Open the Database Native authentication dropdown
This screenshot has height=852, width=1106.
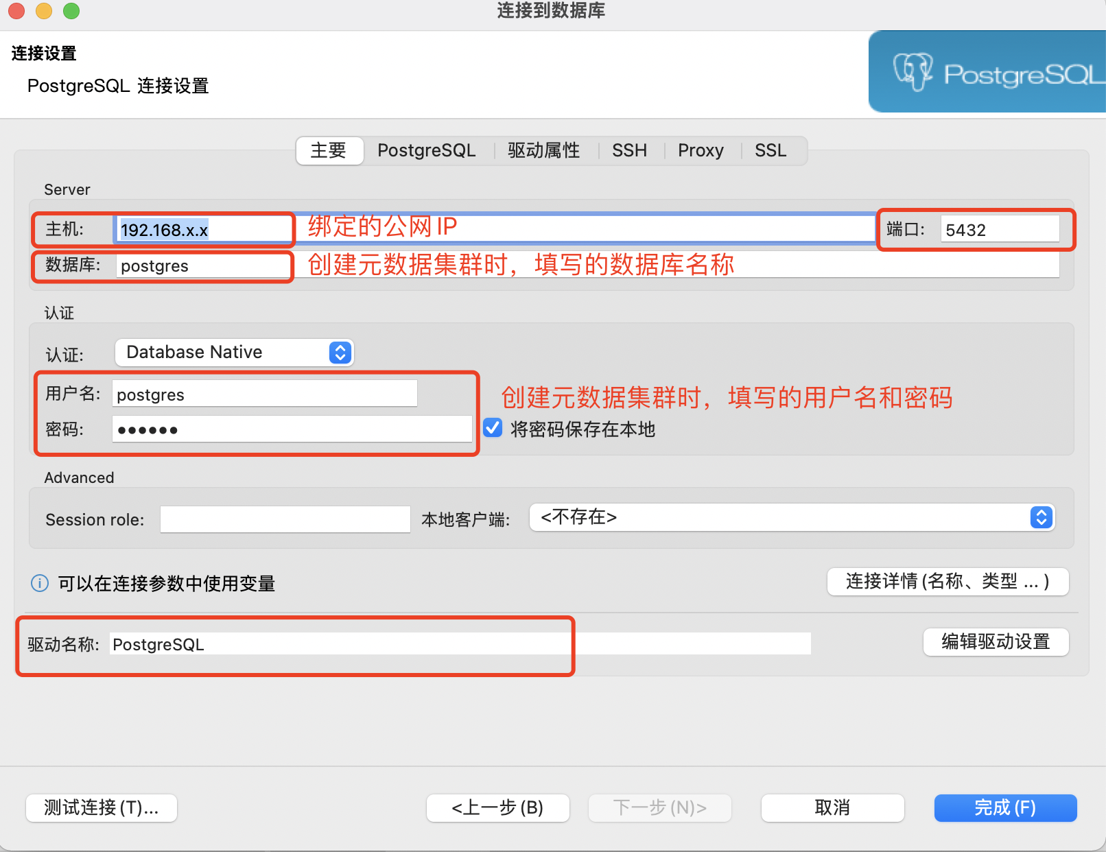point(338,352)
